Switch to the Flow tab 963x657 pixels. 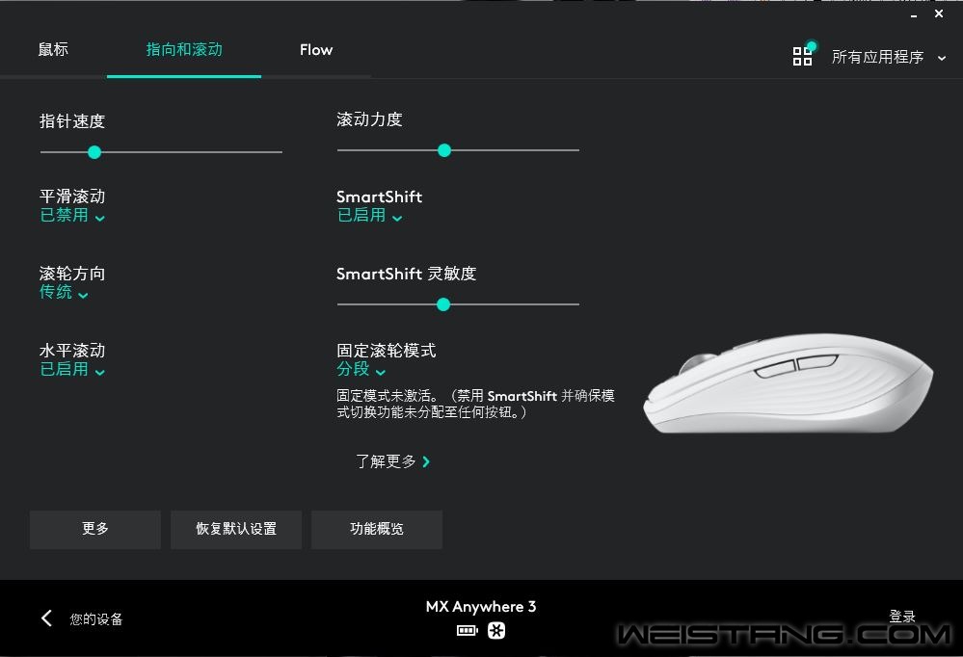click(x=315, y=50)
